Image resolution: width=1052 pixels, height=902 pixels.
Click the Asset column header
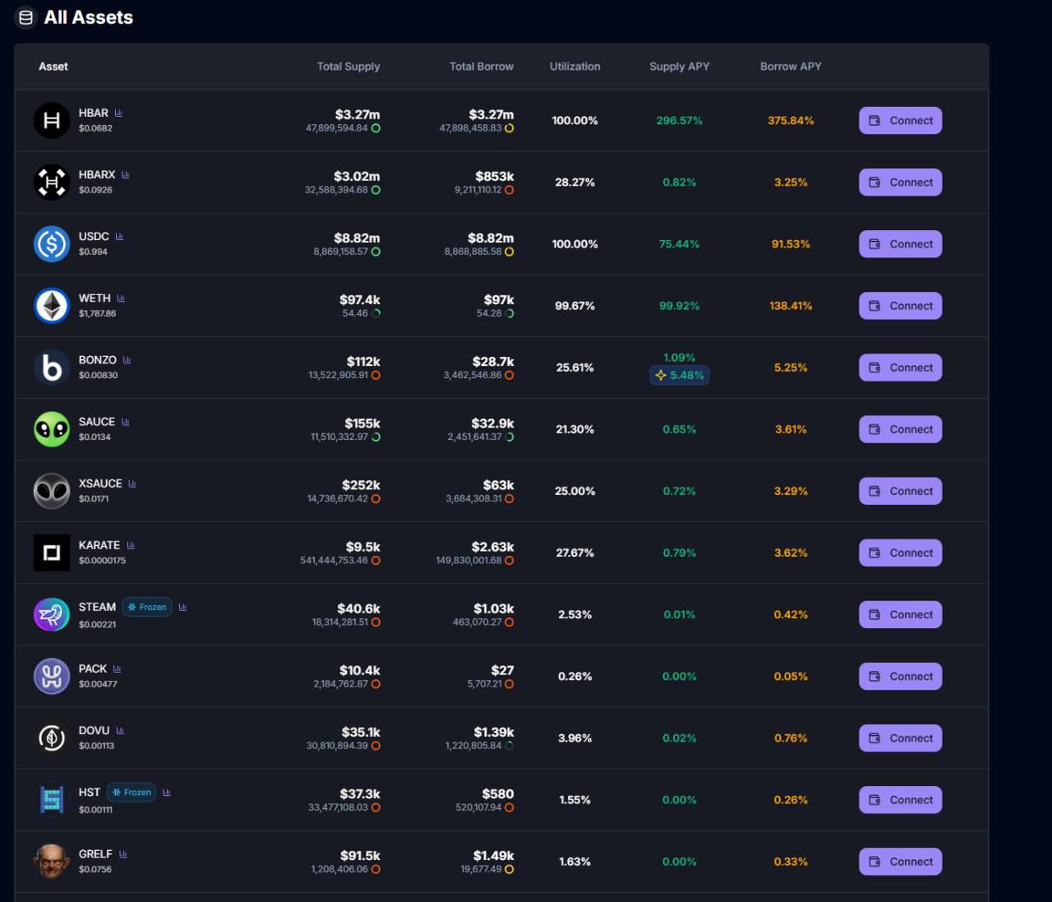pos(53,67)
